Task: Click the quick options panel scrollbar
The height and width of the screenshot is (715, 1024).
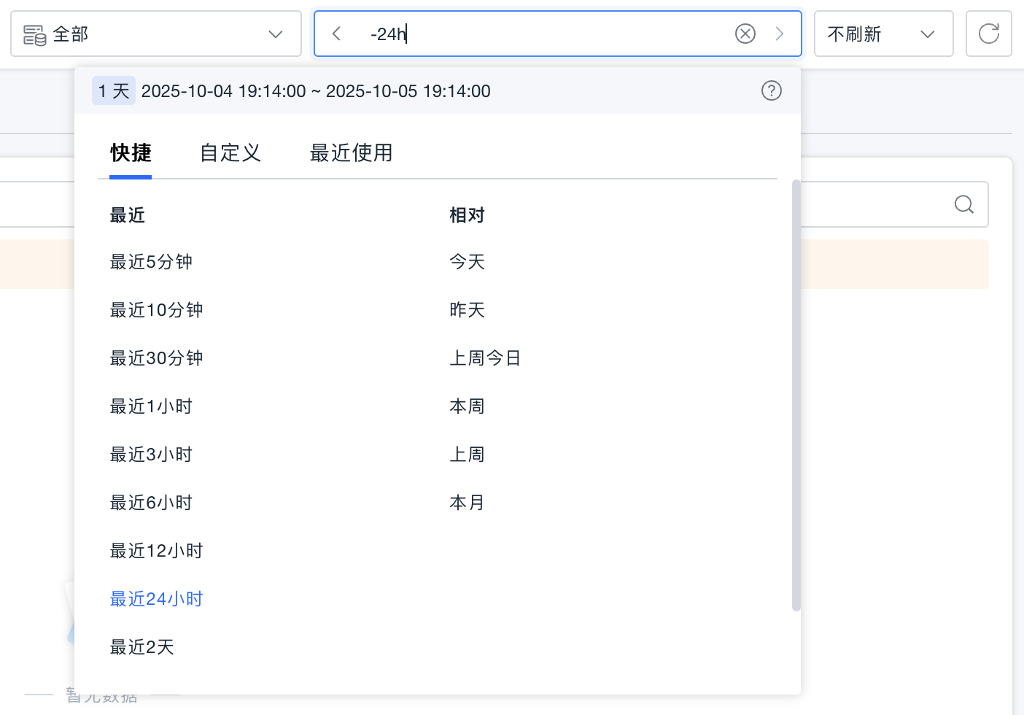Action: (796, 394)
